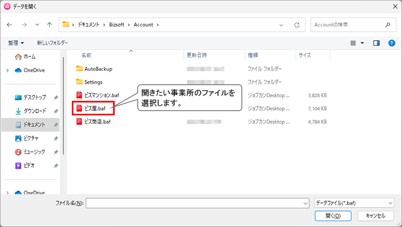402x227 pixels.
Task: Open the AutoBackup folder
Action: tap(98, 69)
